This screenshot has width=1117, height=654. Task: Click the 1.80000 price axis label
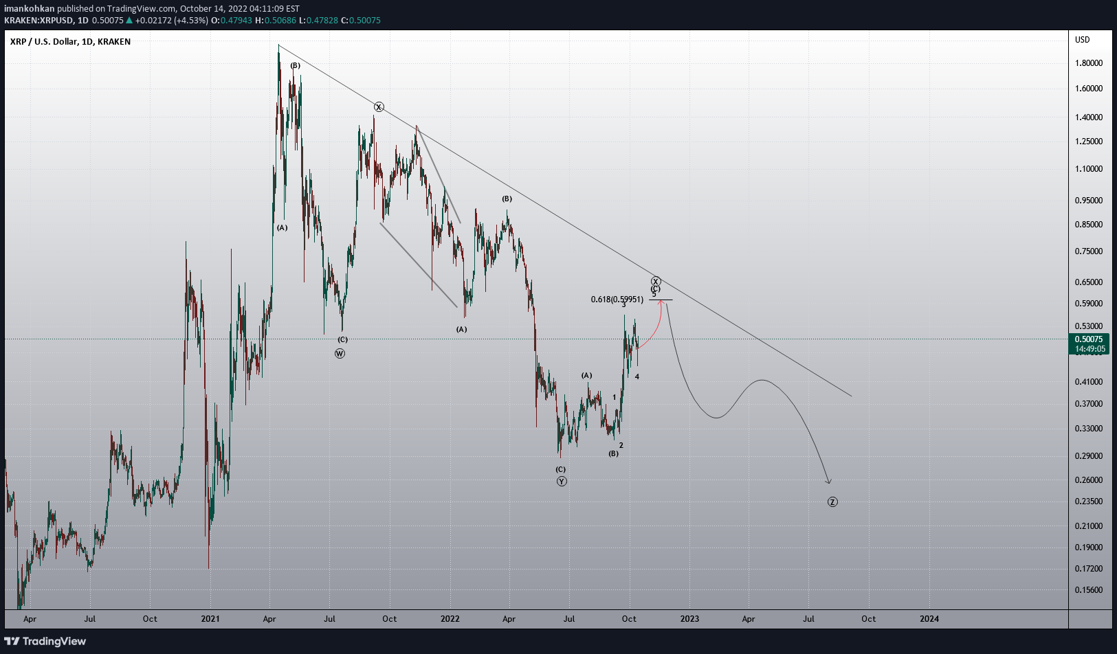(1089, 63)
